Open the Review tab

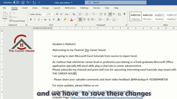tap(97, 8)
